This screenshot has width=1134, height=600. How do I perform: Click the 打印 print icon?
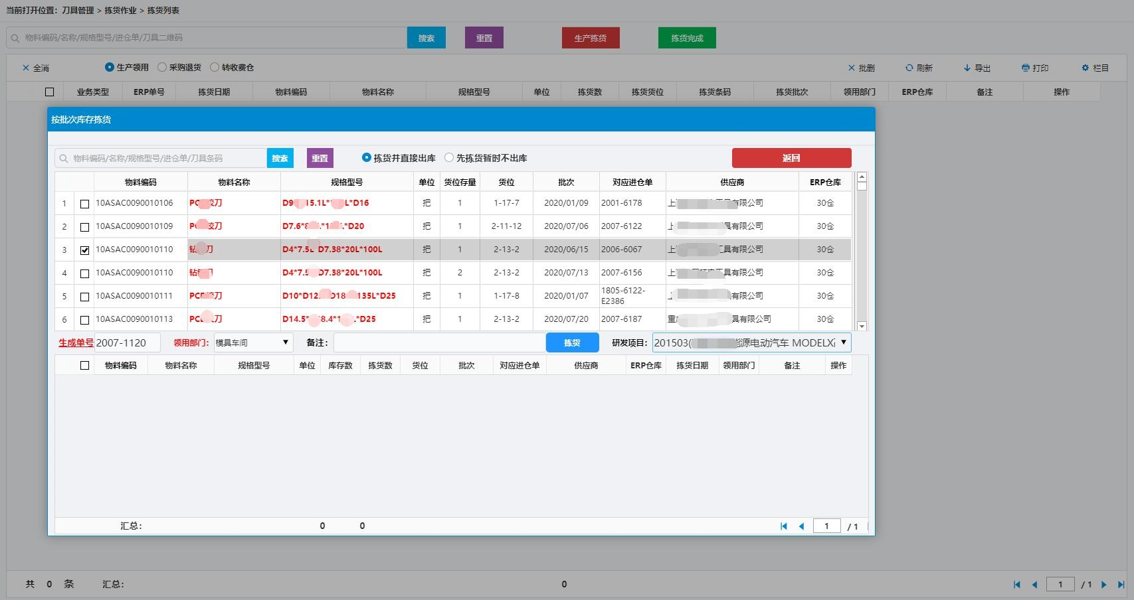click(x=1026, y=68)
